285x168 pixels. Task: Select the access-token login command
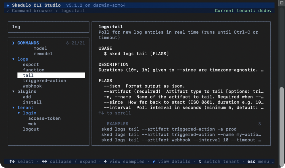[x=44, y=118]
